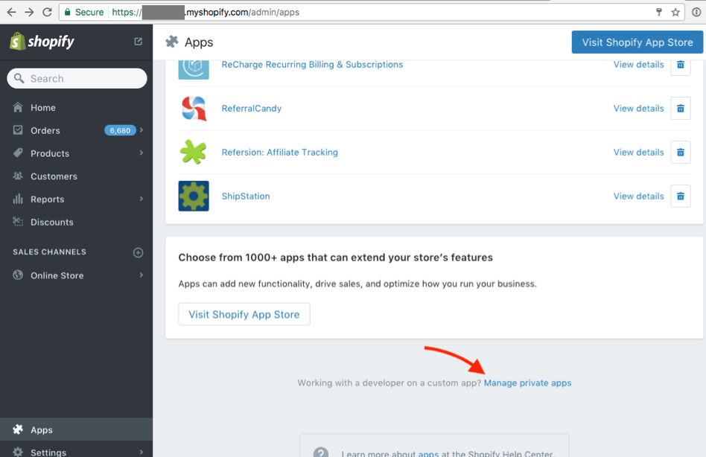Expand the Reports submenu chevron
Viewport: 706px width, 457px height.
click(x=141, y=199)
